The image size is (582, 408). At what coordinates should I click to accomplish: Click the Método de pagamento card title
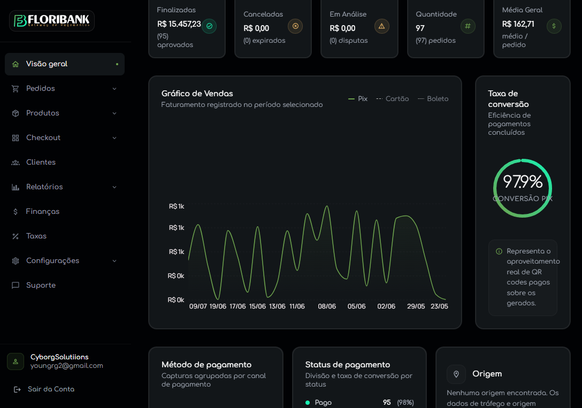pos(206,365)
